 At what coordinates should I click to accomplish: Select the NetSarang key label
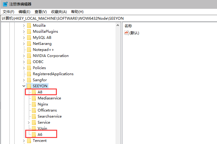(42, 44)
